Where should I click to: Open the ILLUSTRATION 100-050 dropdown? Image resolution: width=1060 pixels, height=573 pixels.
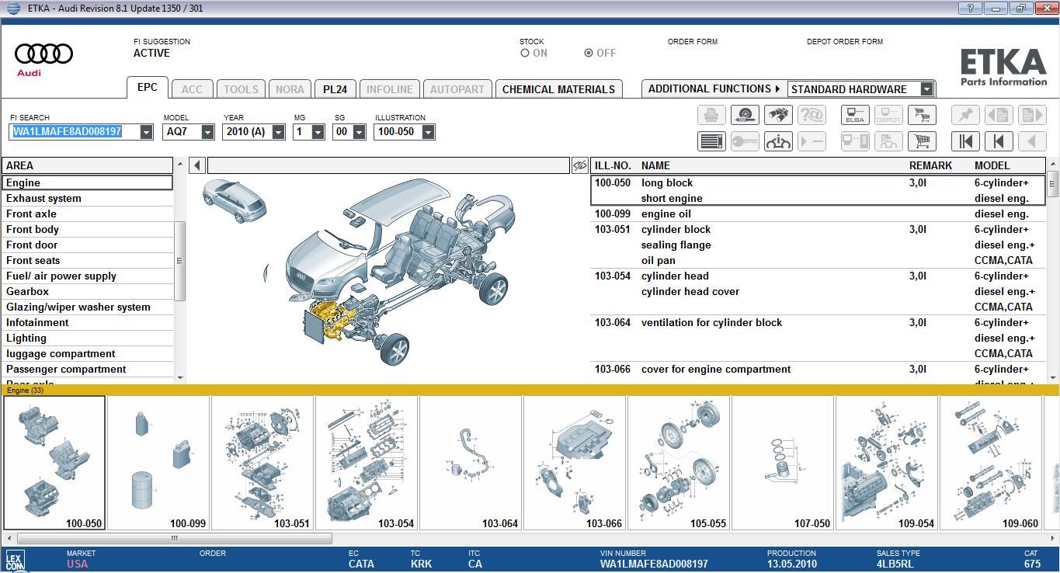pos(429,132)
